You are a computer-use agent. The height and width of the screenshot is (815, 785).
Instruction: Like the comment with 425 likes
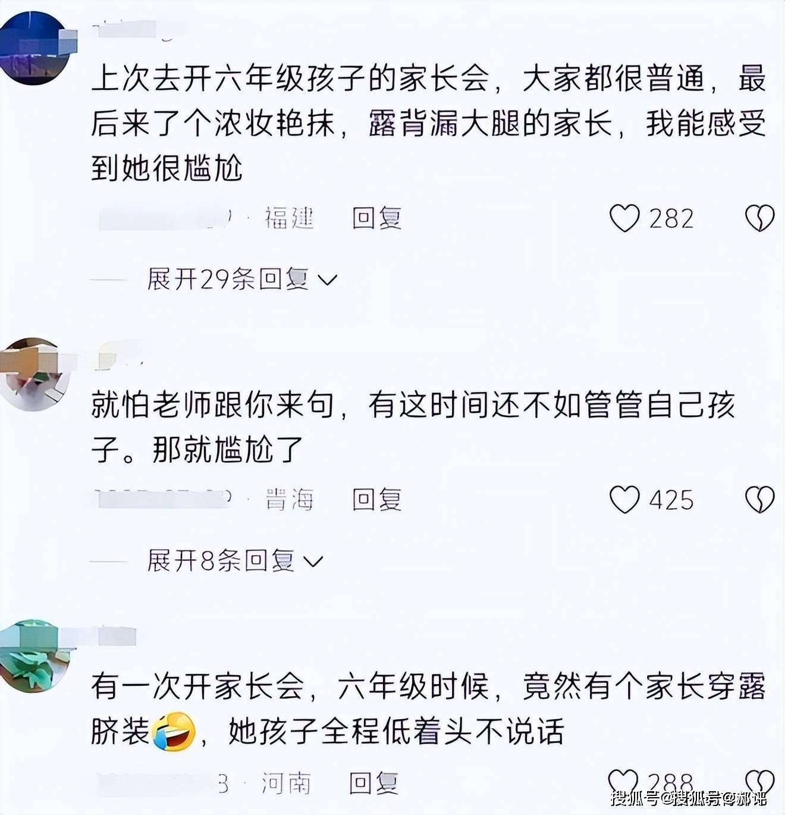click(624, 500)
